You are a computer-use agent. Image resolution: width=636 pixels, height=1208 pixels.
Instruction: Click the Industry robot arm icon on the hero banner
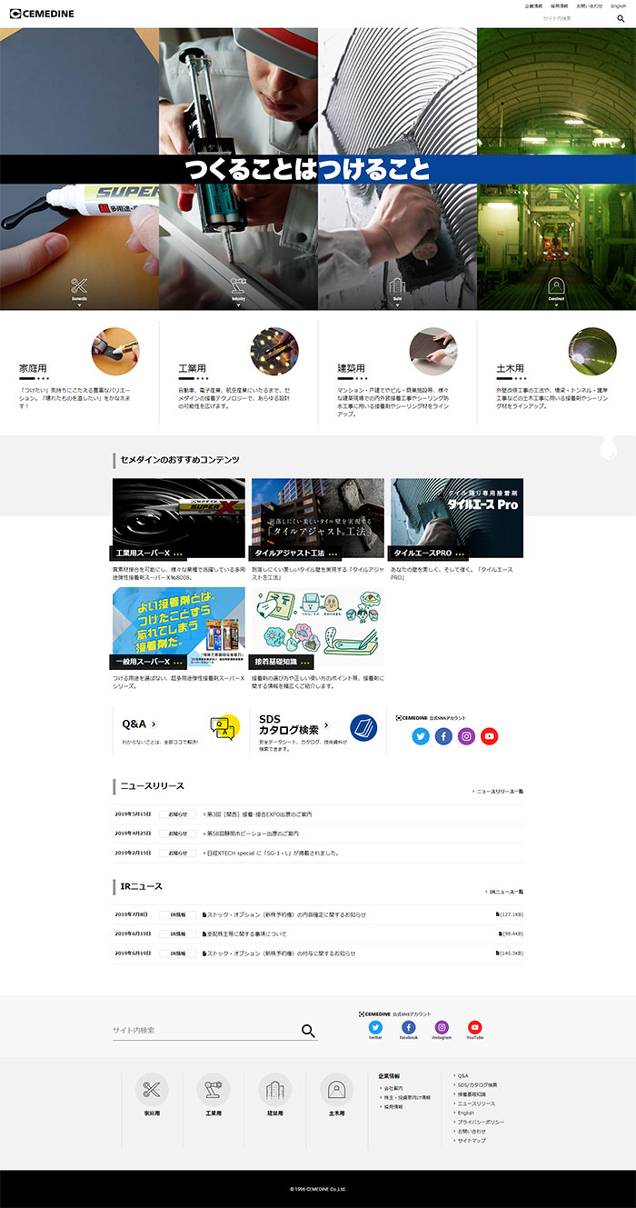tap(238, 285)
